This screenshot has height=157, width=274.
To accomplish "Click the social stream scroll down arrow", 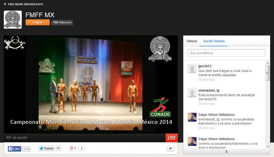I will point(268,147).
